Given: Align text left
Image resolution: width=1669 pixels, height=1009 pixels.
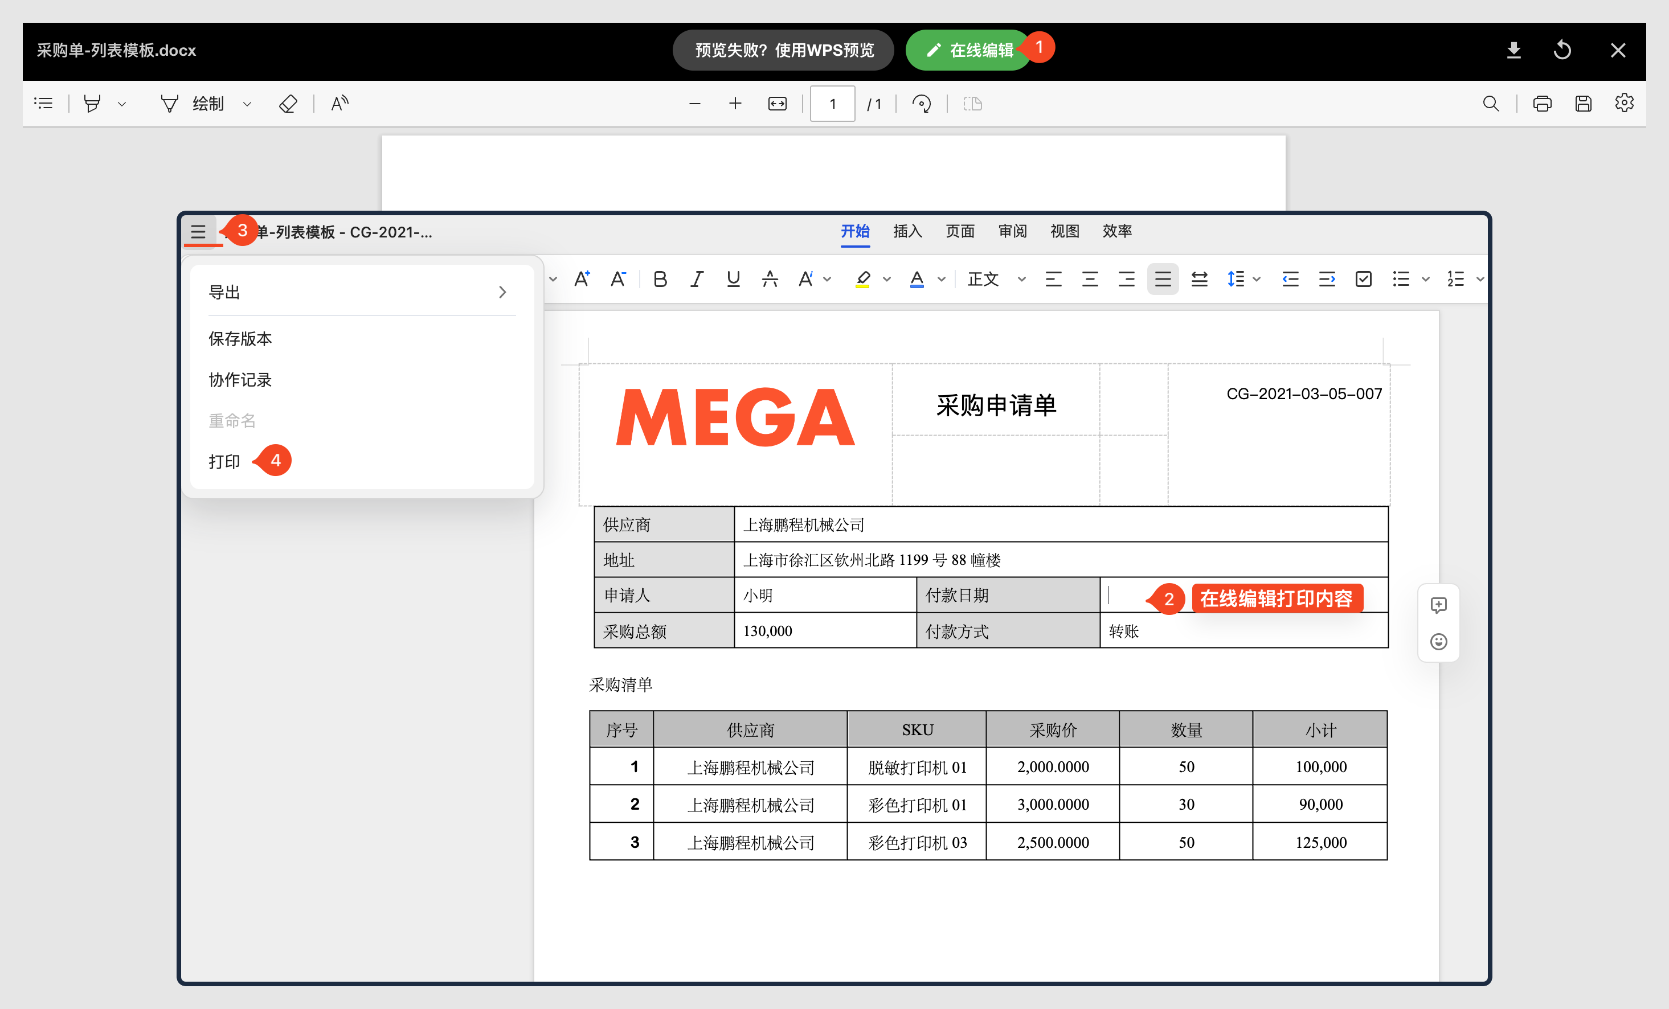Looking at the screenshot, I should (1053, 279).
